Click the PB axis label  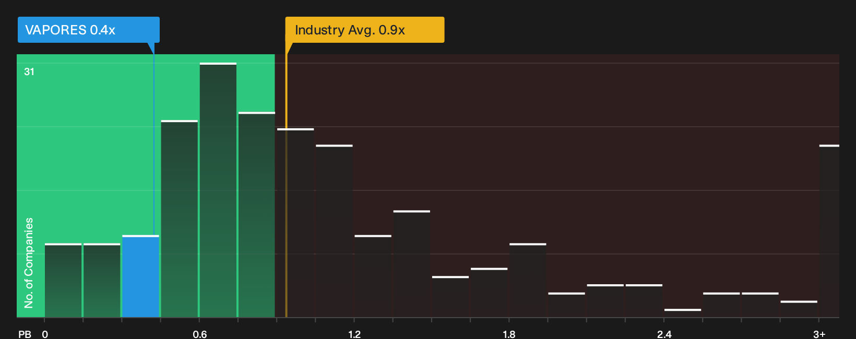point(25,334)
